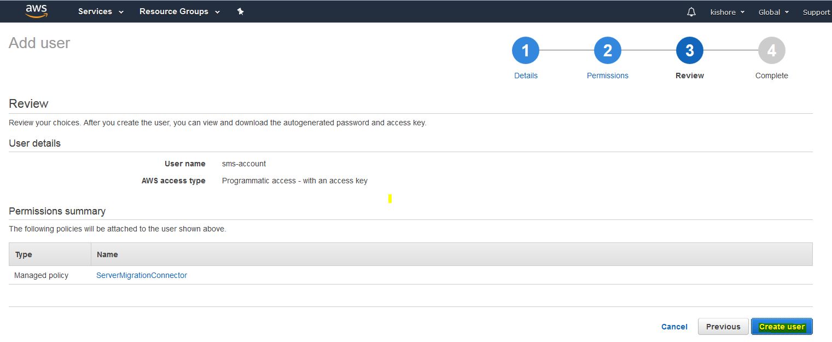832x342 pixels.
Task: Click step 4 circle in wizard
Action: [771, 51]
